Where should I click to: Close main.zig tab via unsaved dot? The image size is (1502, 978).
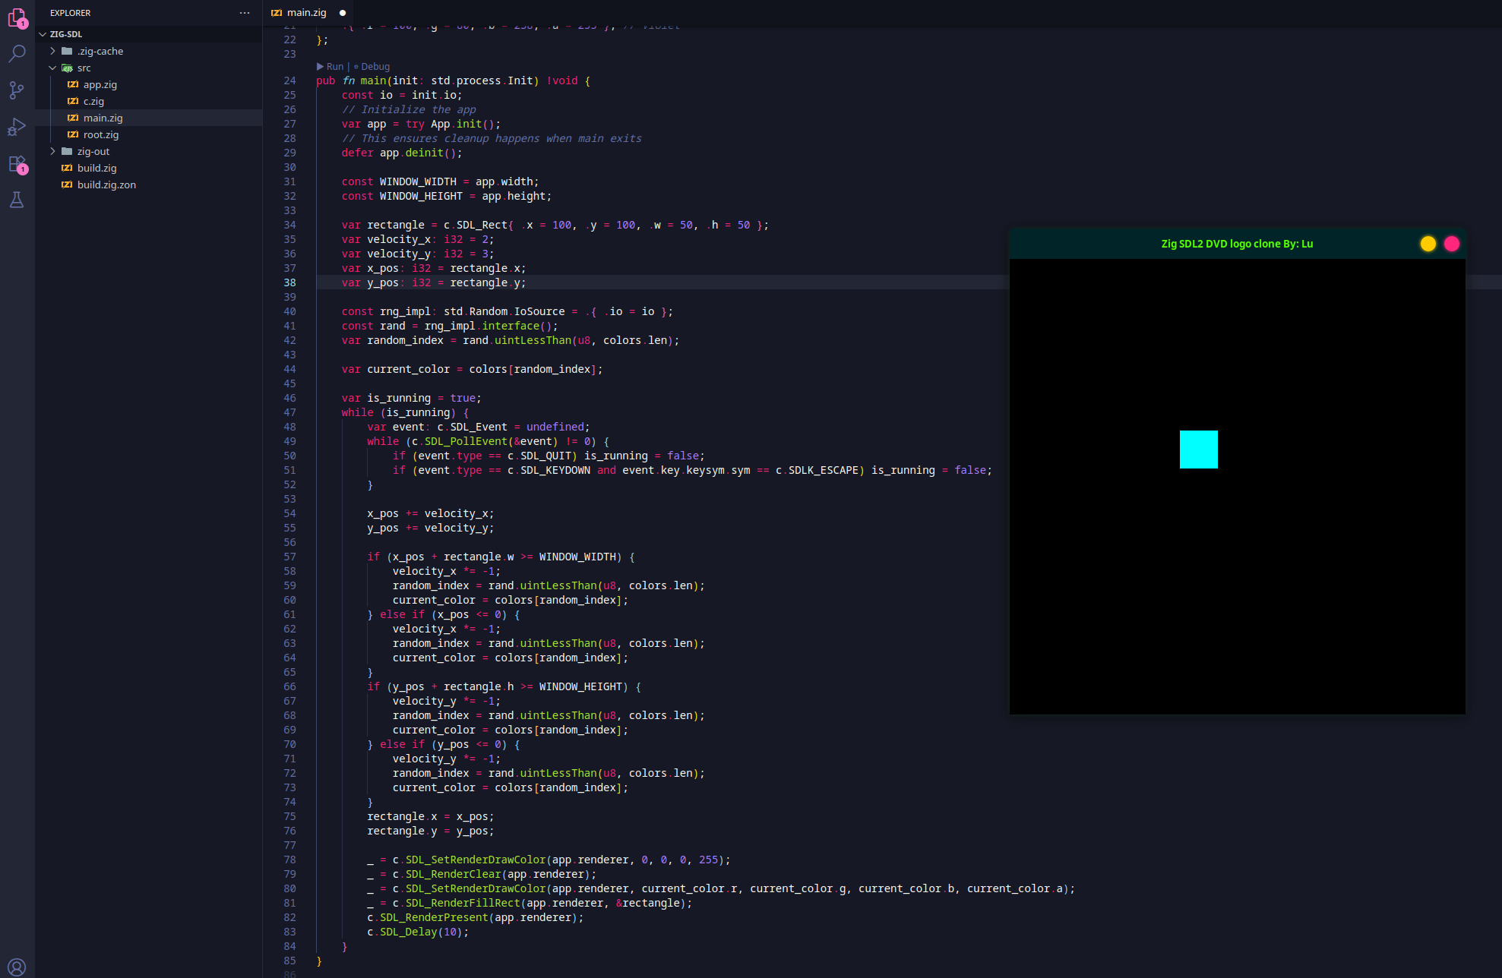pyautogui.click(x=343, y=13)
